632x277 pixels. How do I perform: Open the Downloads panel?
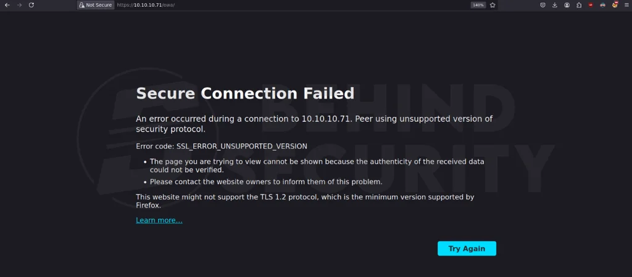[x=555, y=5]
